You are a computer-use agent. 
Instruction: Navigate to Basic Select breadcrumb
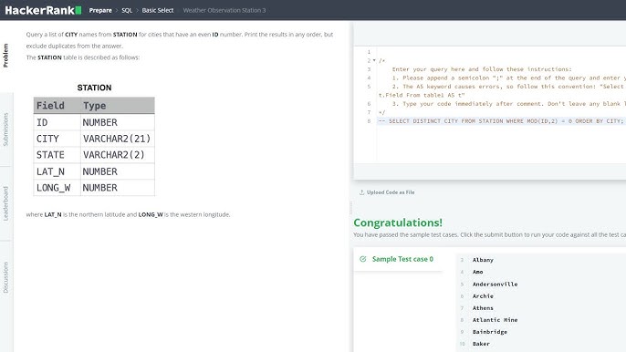(x=158, y=10)
